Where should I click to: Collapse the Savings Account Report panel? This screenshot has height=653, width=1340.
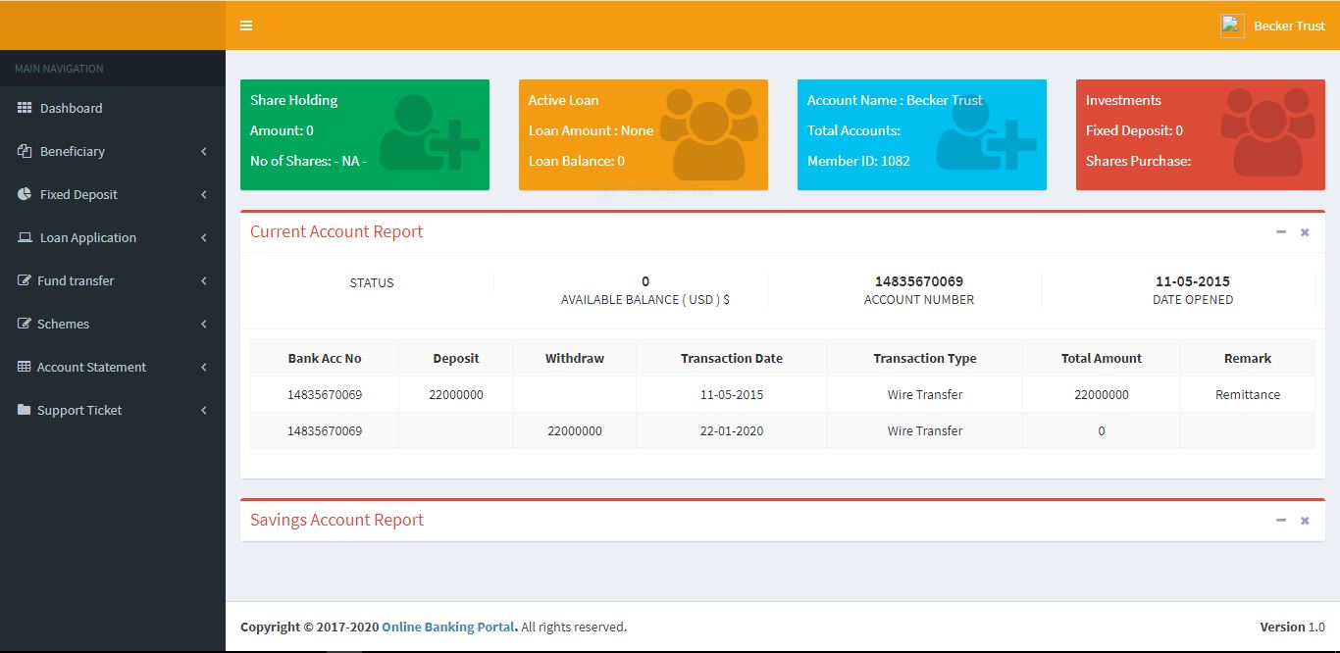(1281, 521)
